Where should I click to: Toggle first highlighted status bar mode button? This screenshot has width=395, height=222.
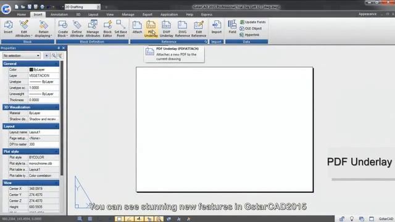click(x=119, y=219)
